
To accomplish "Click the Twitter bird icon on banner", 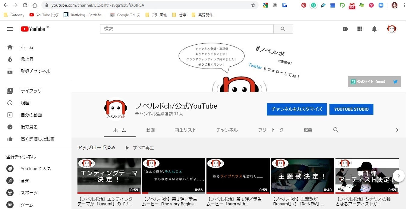I will pos(395,82).
